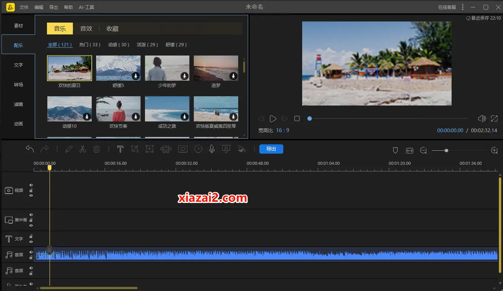
Task: Add text with the T toolbar icon
Action: tap(120, 149)
